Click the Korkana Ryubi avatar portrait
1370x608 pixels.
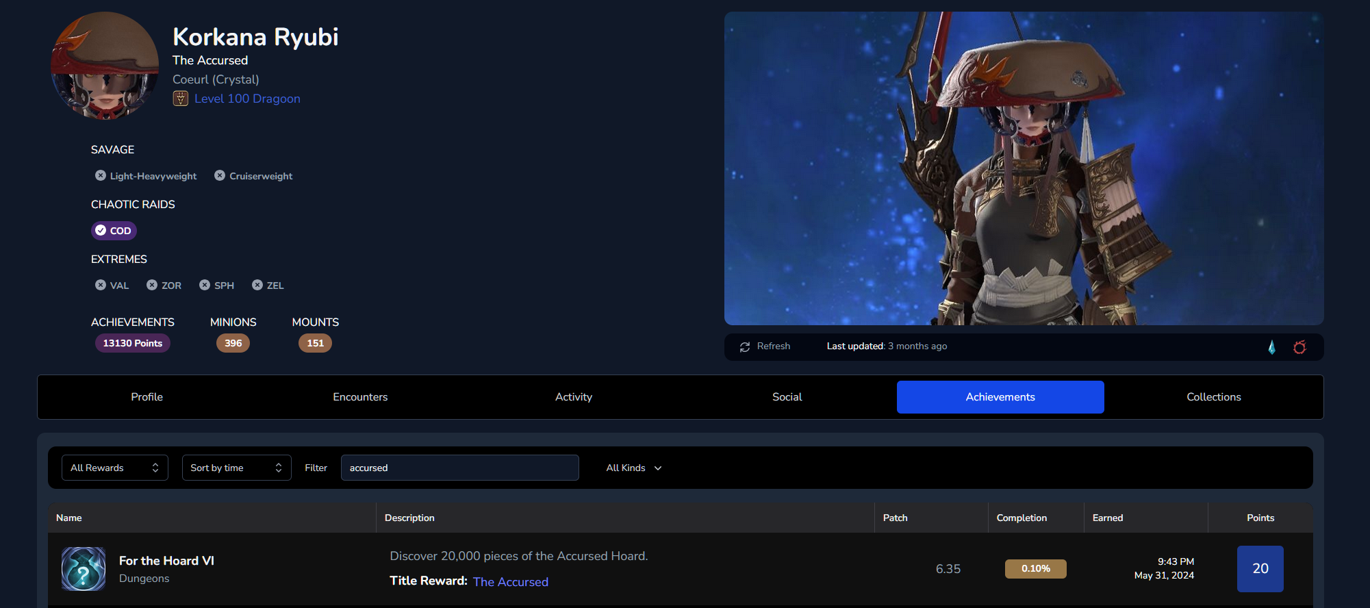click(x=105, y=66)
